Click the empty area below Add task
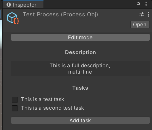 80,127
